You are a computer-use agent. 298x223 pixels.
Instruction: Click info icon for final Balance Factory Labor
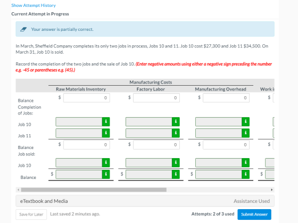[176, 175]
